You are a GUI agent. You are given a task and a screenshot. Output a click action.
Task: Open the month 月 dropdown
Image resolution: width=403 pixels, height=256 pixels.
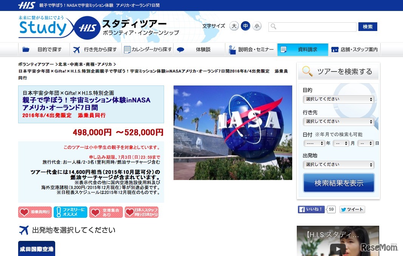341,143
